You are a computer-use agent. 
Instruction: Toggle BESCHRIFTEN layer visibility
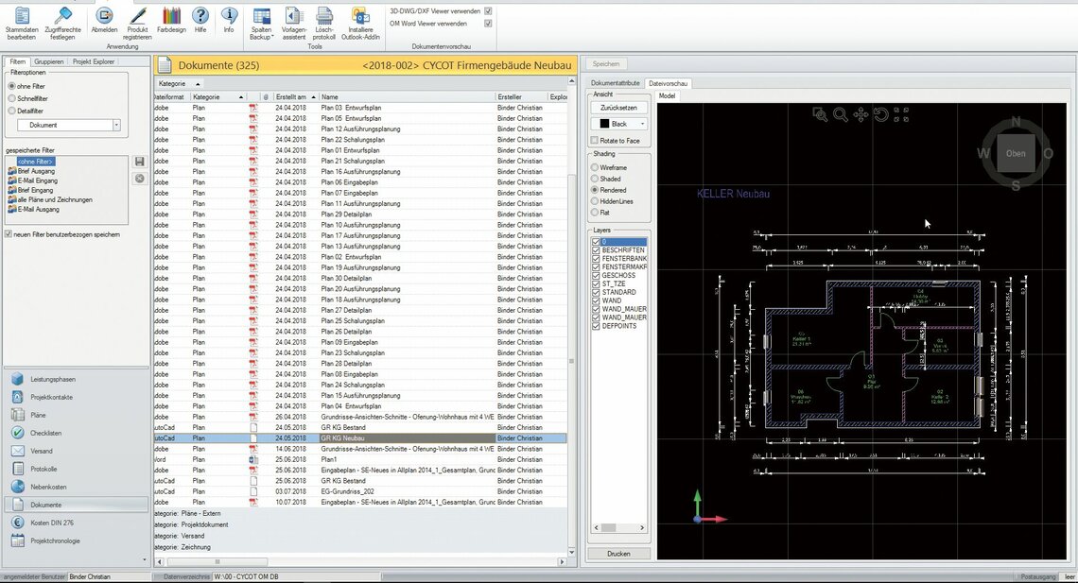pyautogui.click(x=596, y=250)
